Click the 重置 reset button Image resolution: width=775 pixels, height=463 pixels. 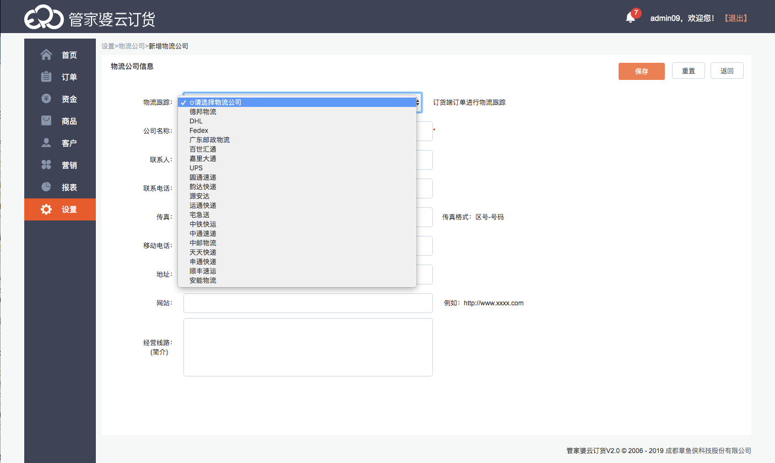coord(689,71)
